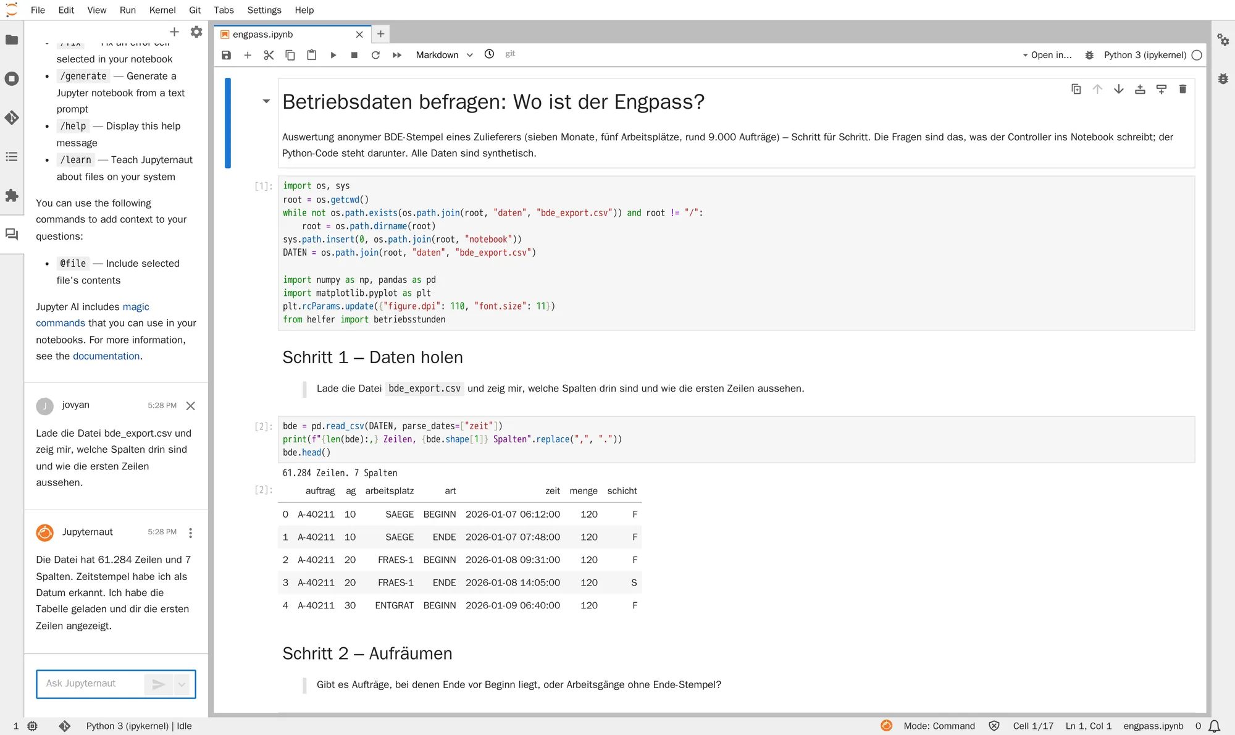This screenshot has height=735, width=1235.
Task: Insert a cell below via cell toolbar
Action: click(x=1162, y=90)
